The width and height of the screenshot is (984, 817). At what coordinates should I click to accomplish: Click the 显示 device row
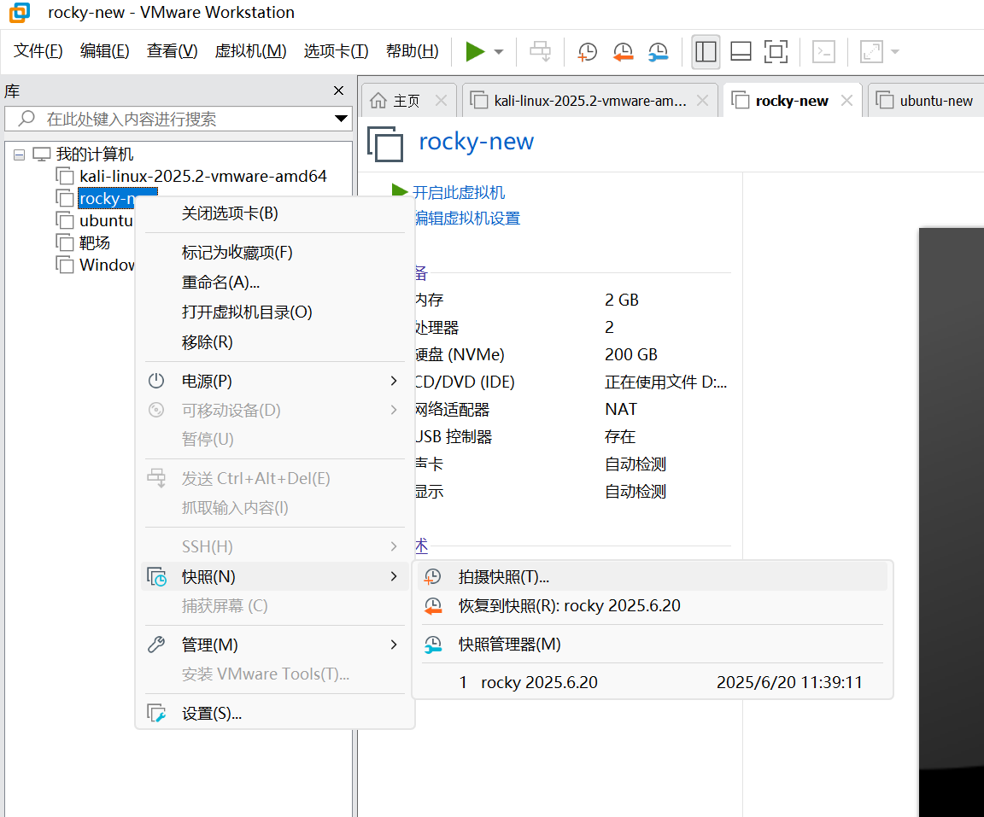pyautogui.click(x=571, y=492)
